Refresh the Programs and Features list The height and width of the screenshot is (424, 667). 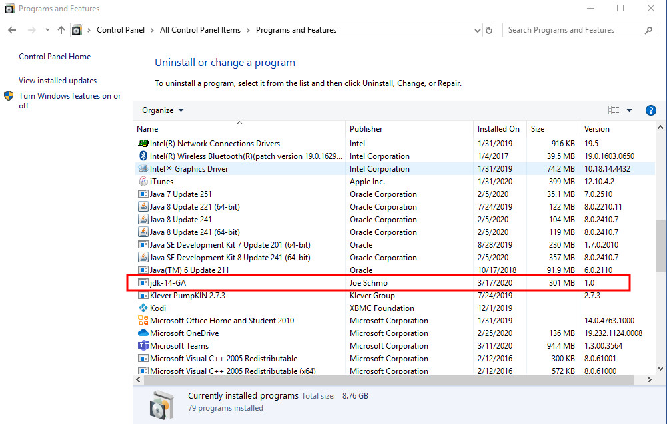pos(489,30)
